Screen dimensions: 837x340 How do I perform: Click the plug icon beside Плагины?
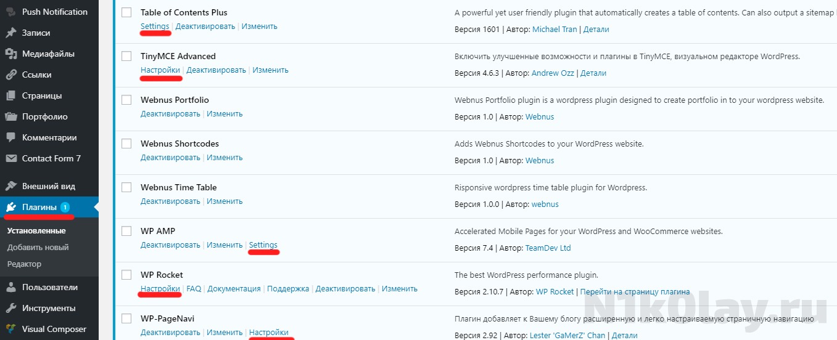pyautogui.click(x=11, y=207)
